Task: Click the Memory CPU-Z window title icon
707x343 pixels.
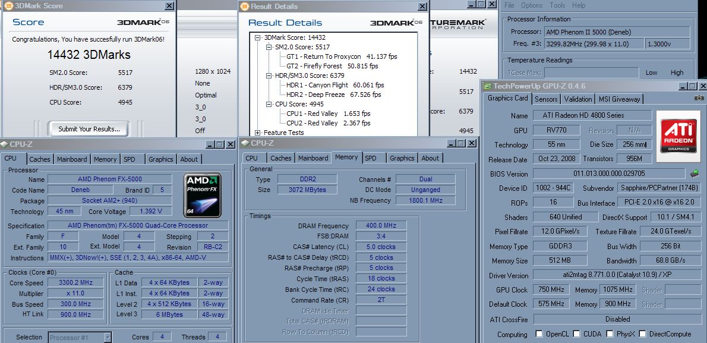Action: [245, 143]
